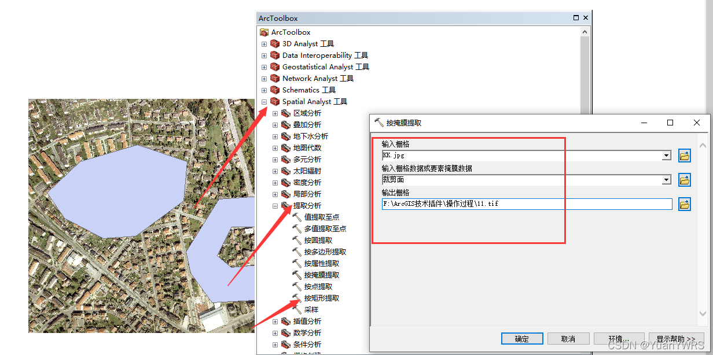Click the 3D Analyst toolbox icon
The height and width of the screenshot is (355, 713).
[275, 44]
